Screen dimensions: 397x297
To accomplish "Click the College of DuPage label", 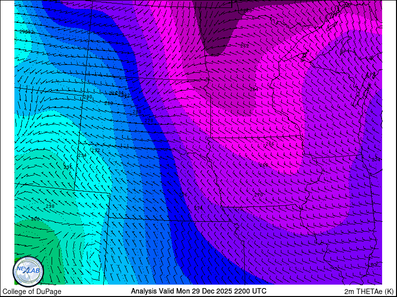I will [32, 292].
